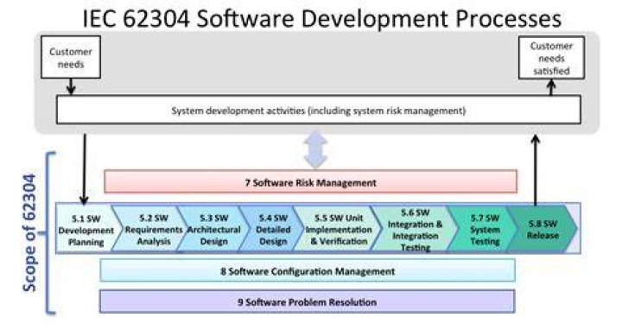Click the 7 Software Risk Management bar
This screenshot has width=622, height=324.
311,182
